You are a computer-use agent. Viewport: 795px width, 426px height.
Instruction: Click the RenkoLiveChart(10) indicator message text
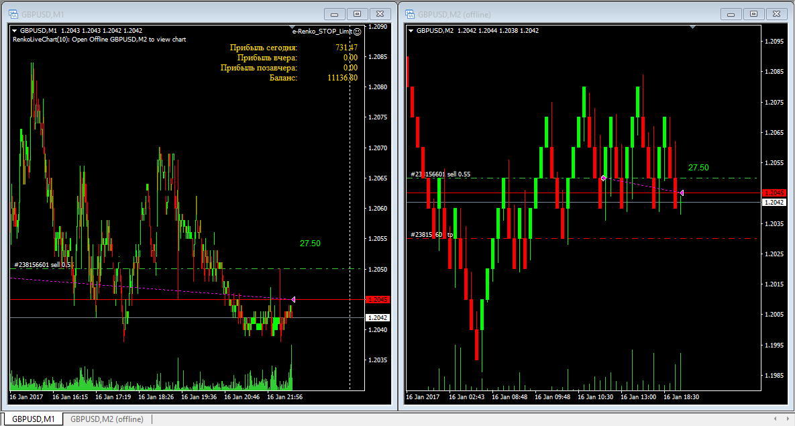coord(99,40)
